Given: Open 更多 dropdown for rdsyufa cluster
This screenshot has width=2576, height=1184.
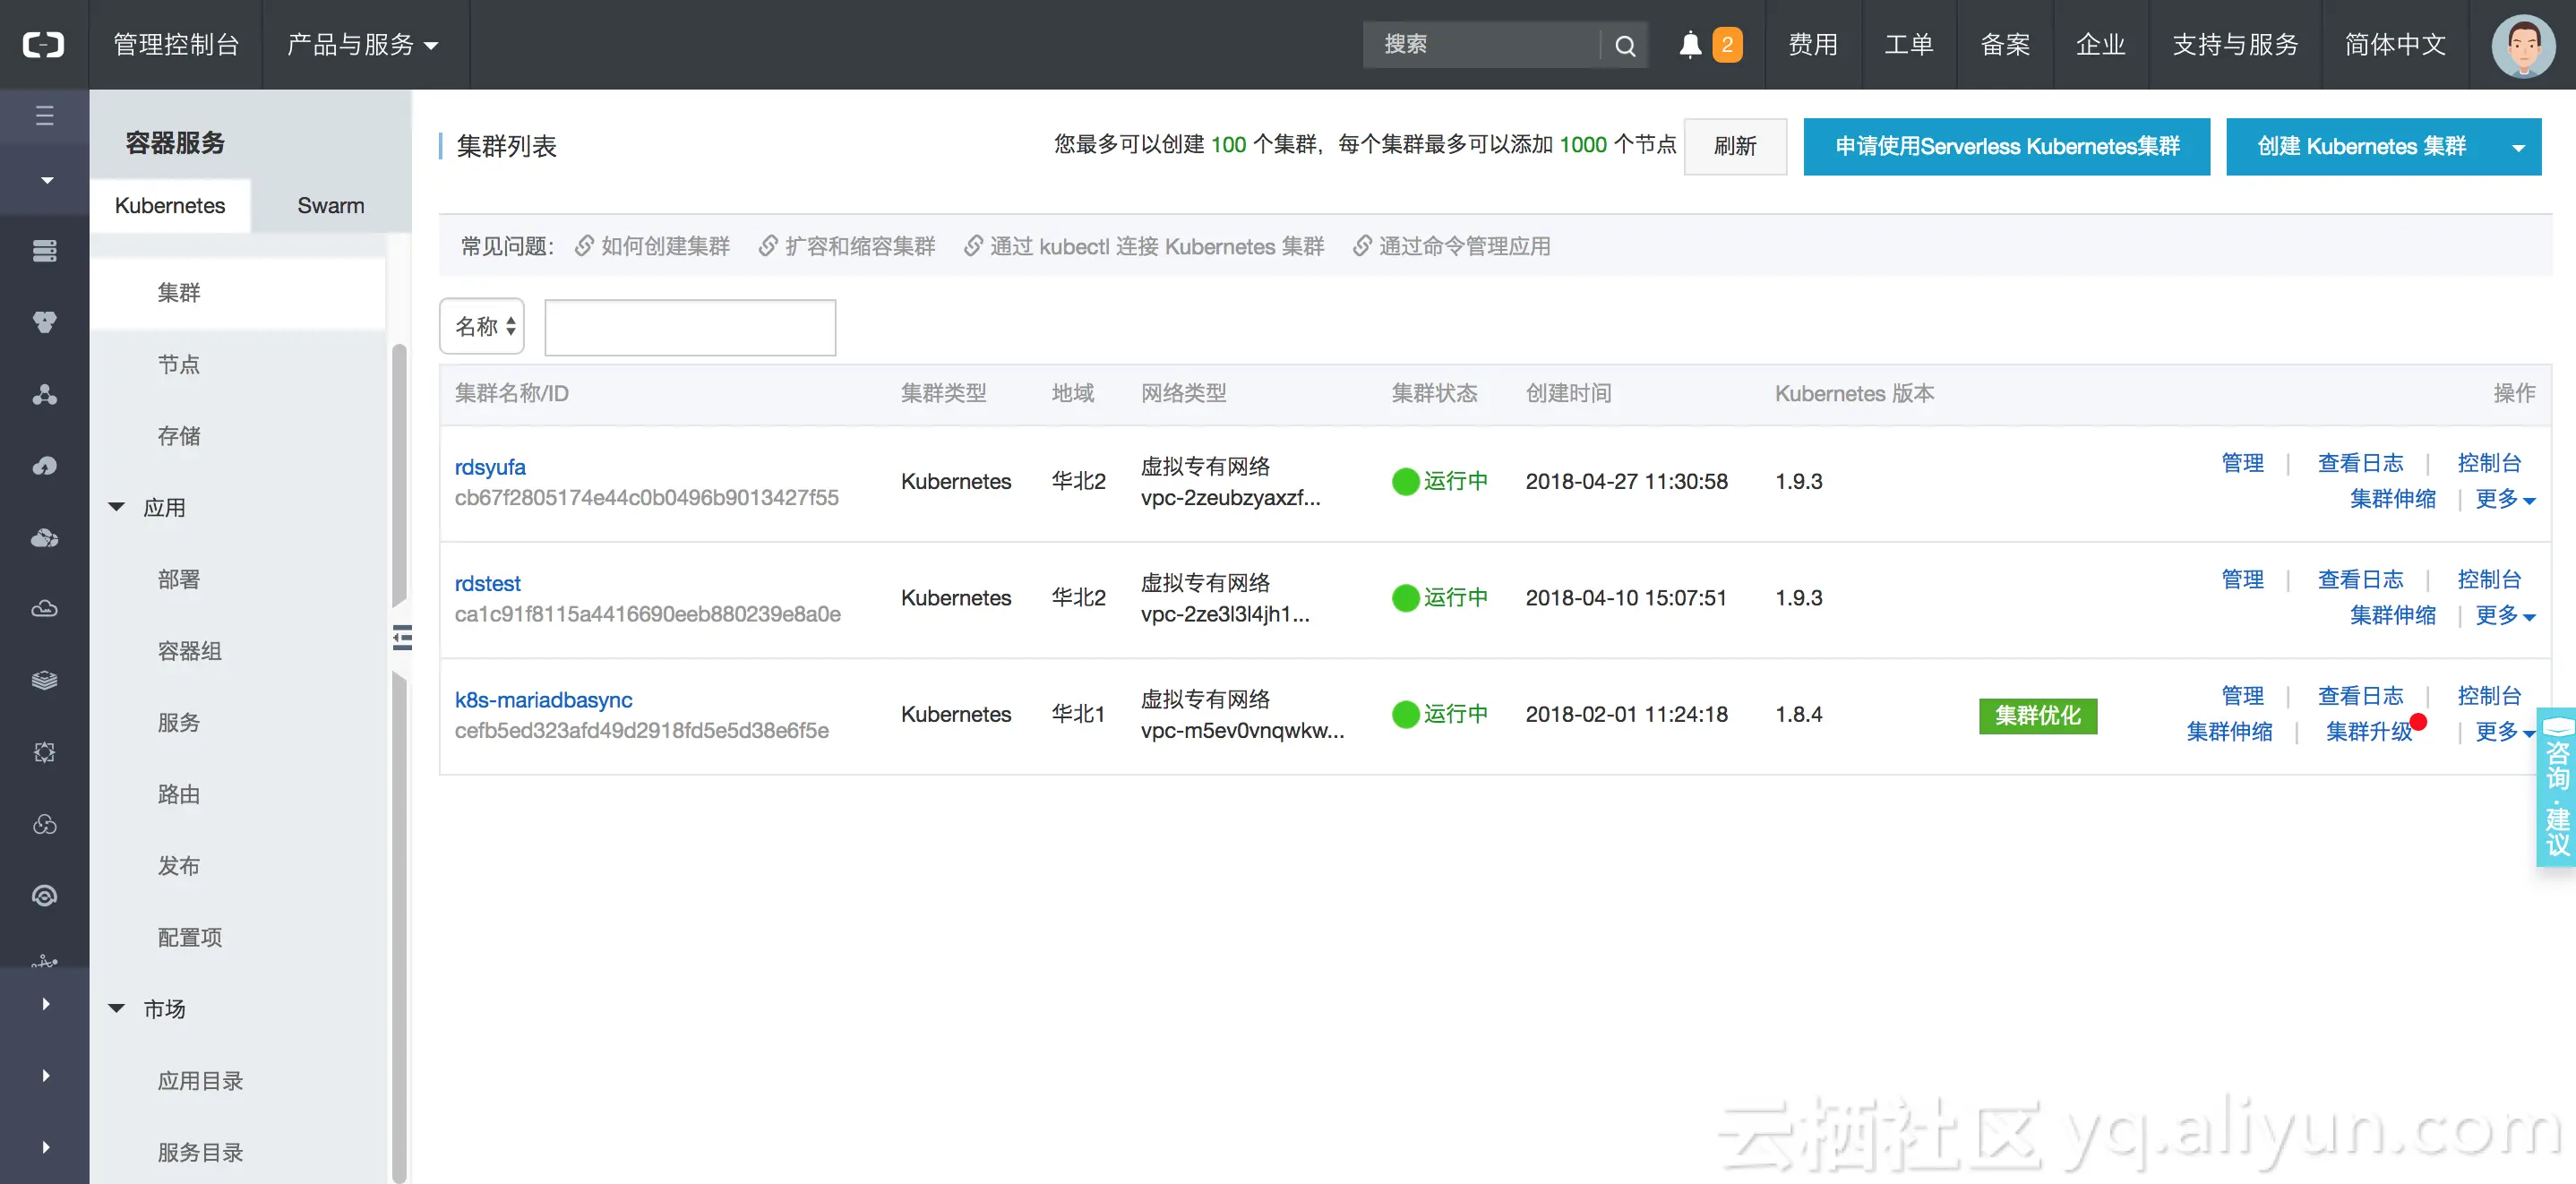Looking at the screenshot, I should tap(2504, 499).
